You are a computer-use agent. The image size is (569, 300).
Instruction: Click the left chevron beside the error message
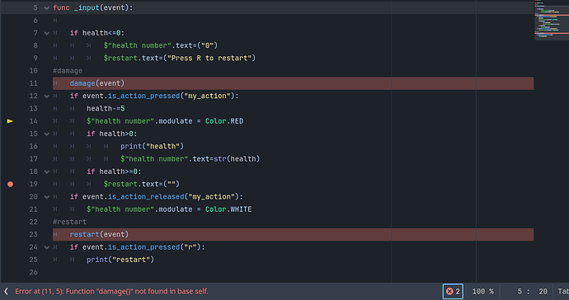click(6, 291)
